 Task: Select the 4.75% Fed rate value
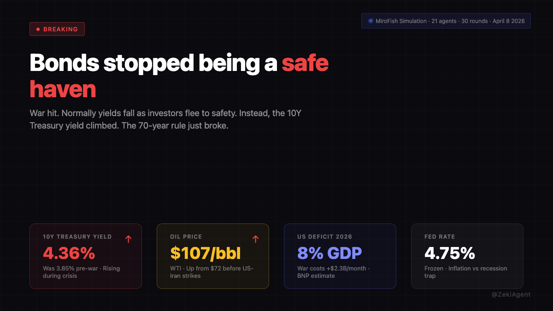[450, 253]
